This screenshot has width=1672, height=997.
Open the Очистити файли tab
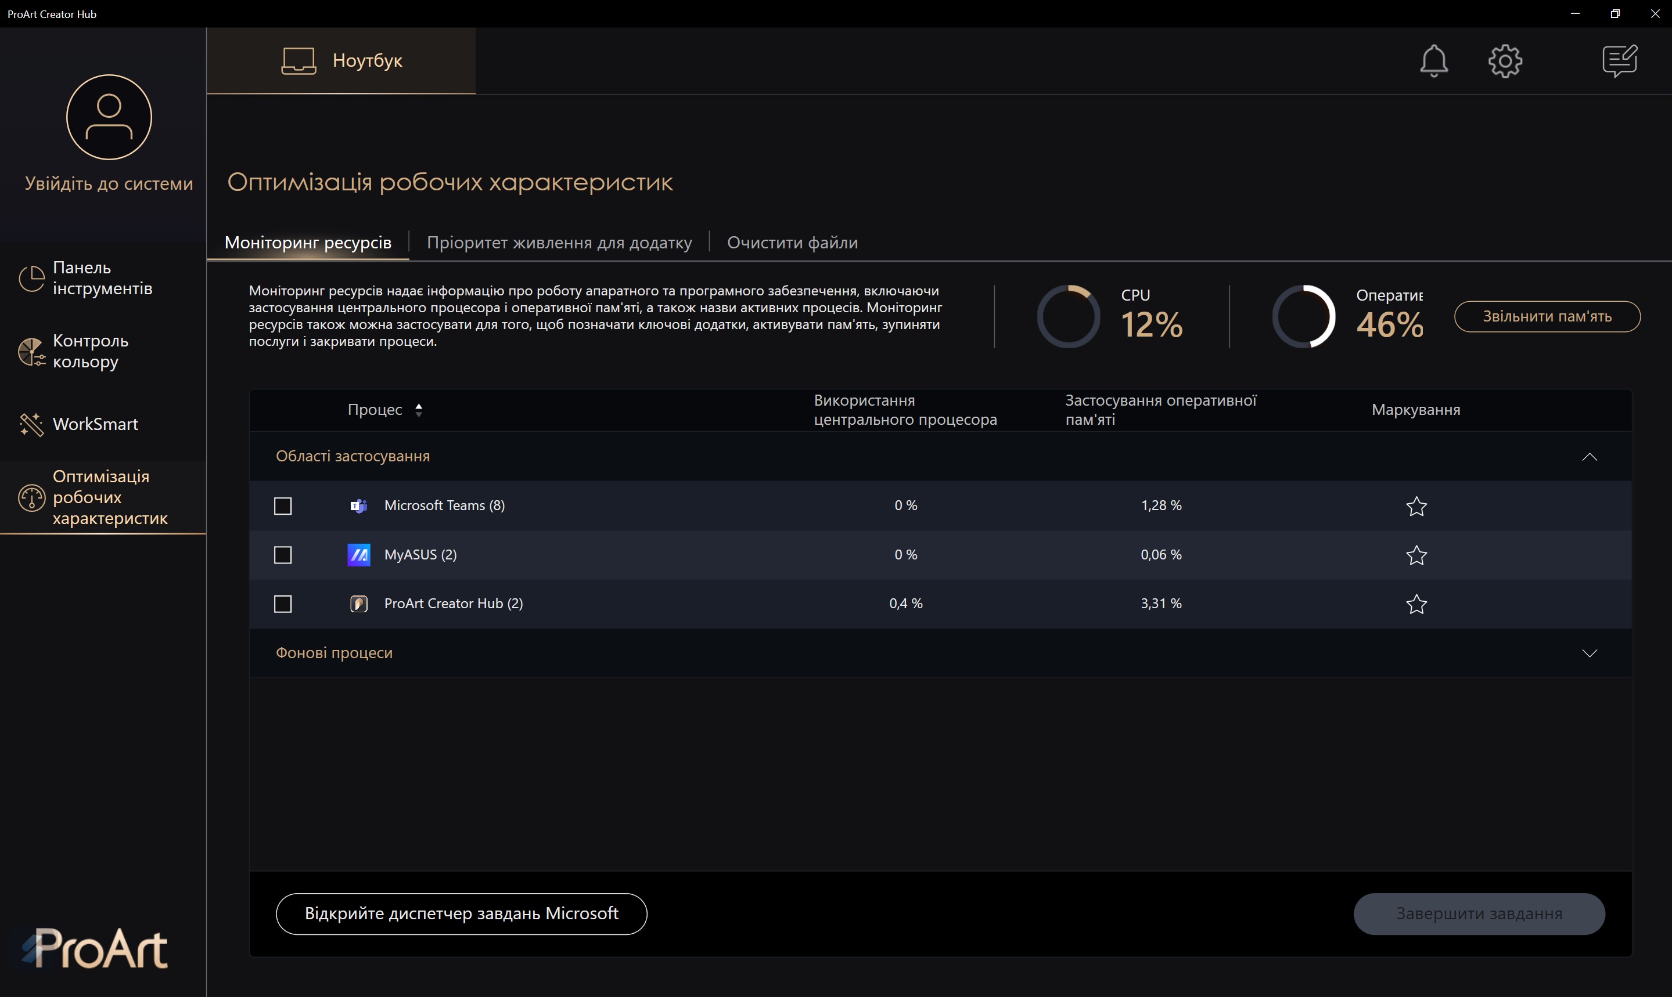tap(792, 243)
